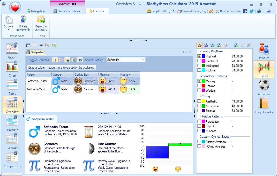Uncheck the Physical rhythm checkbox
This screenshot has width=277, height=176.
pos(199,56)
